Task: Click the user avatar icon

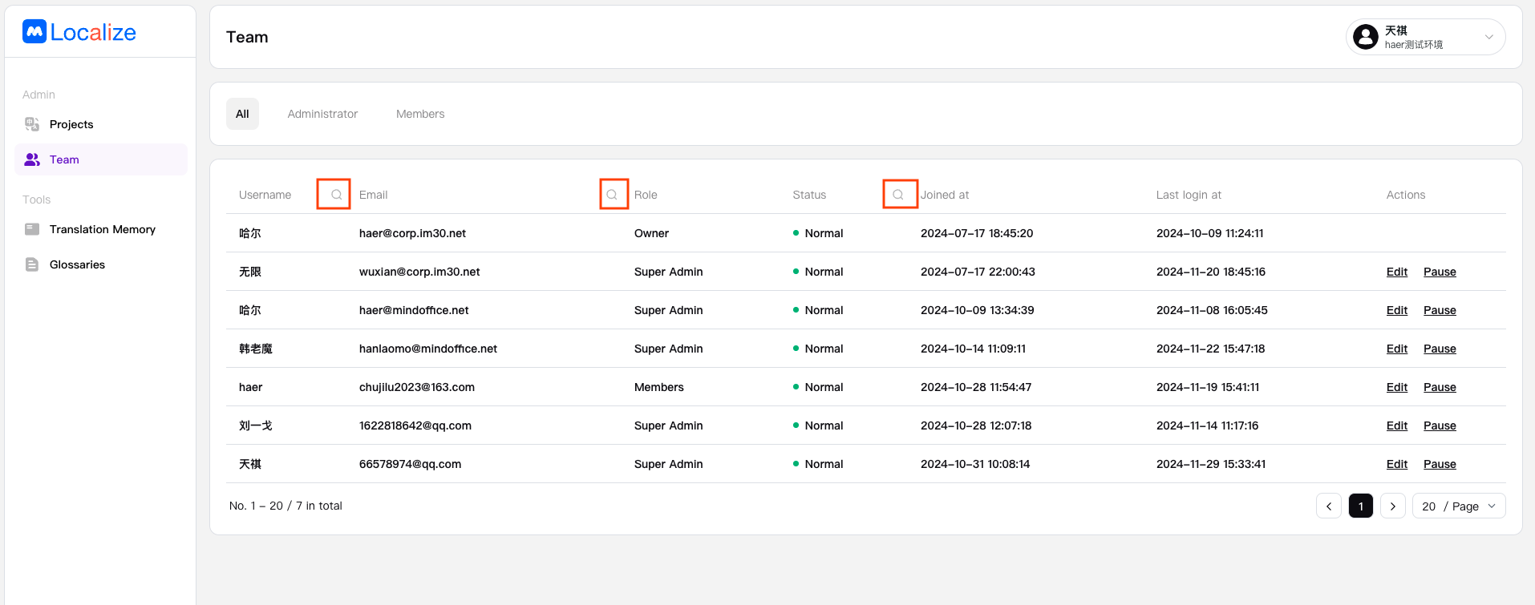Action: pos(1365,37)
